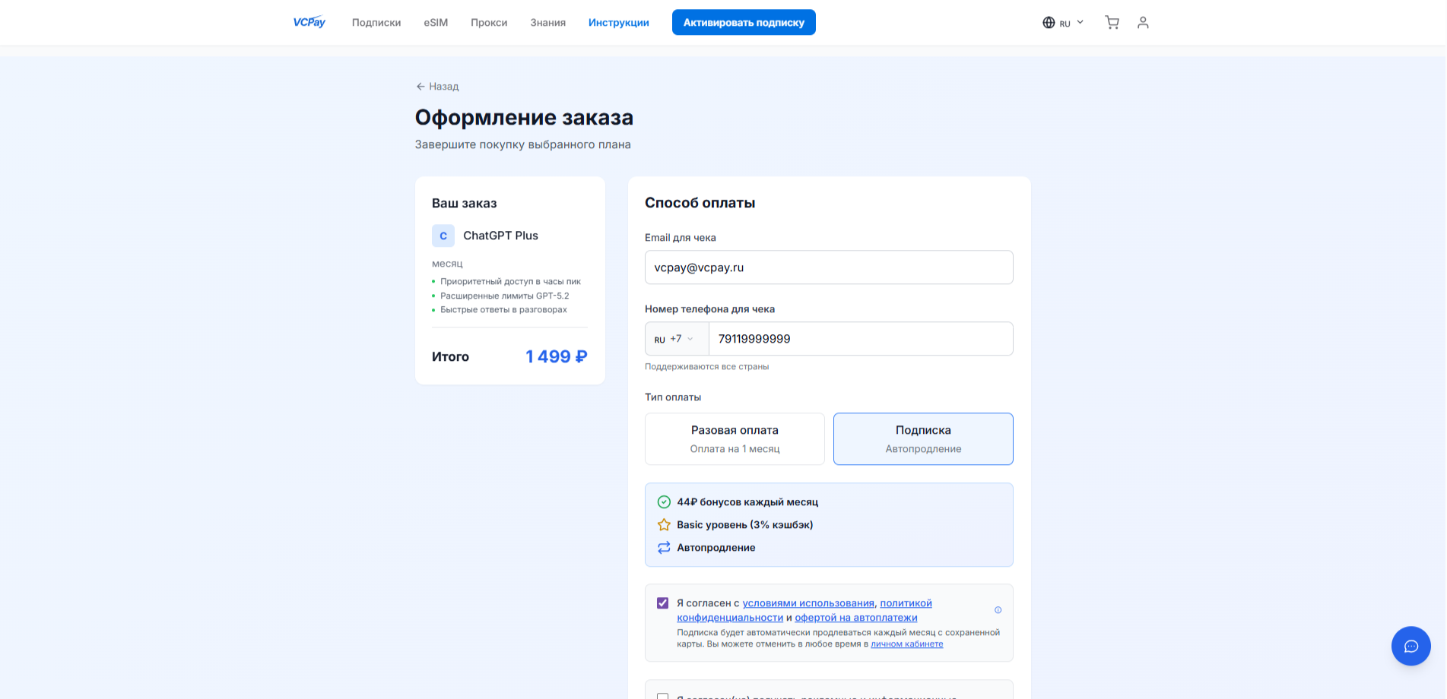This screenshot has height=699, width=1447.
Task: Open политикой конфиденциальности link
Action: pyautogui.click(x=804, y=610)
